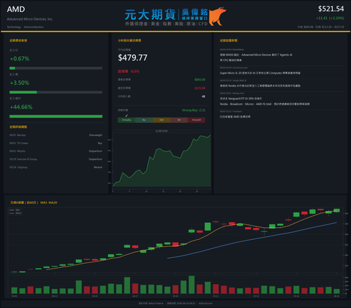The width and height of the screenshot is (351, 308).
Task: Click the Barclays Overweight rating row
Action: (56, 135)
